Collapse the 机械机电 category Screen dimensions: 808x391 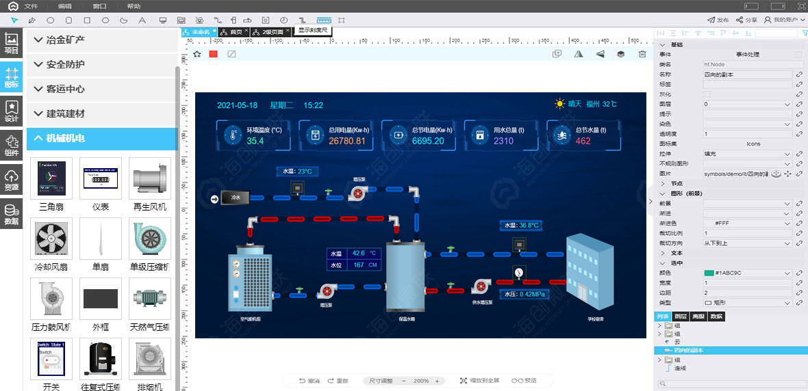click(38, 138)
